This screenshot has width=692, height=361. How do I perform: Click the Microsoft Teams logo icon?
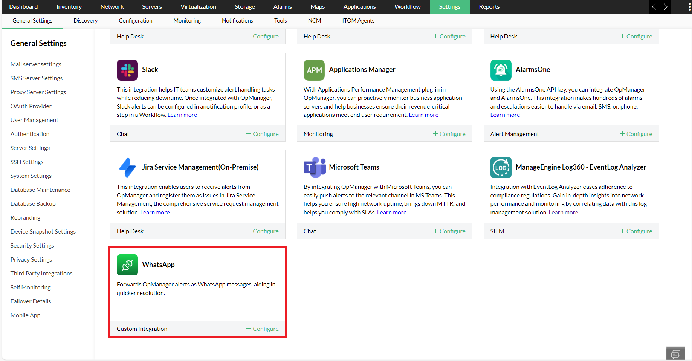[x=314, y=167]
